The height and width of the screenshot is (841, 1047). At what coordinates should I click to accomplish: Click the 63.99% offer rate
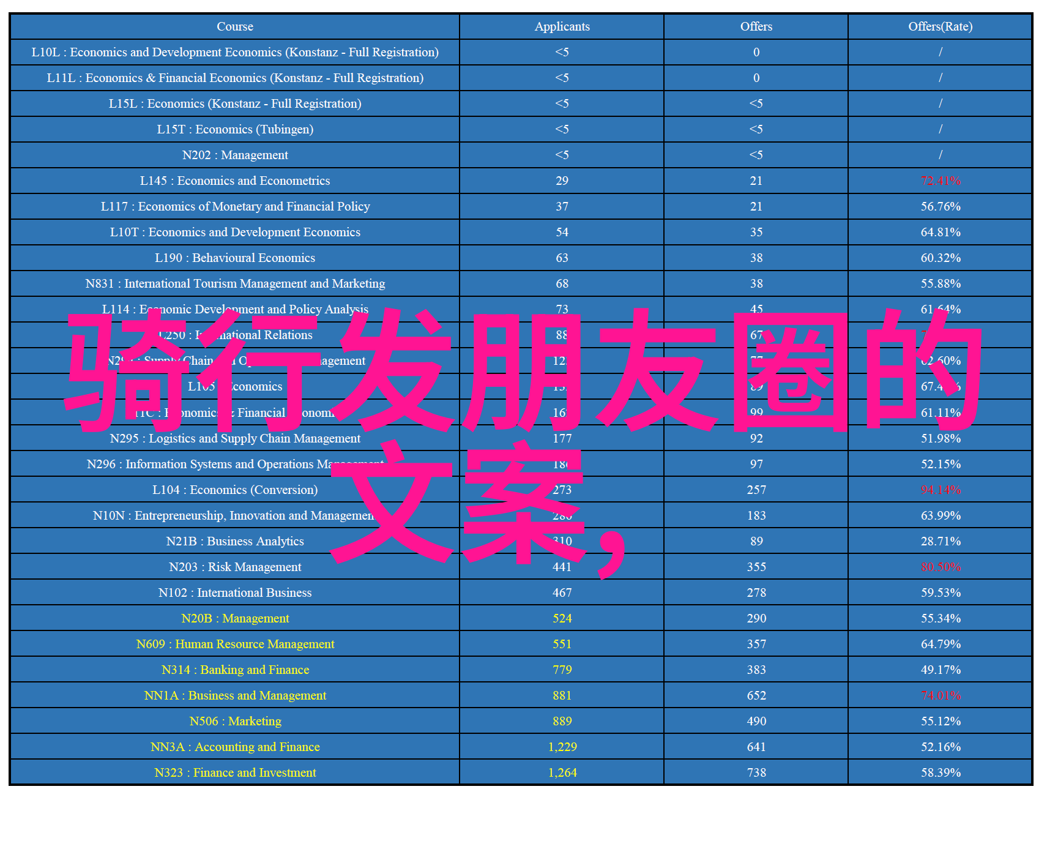[x=941, y=515]
